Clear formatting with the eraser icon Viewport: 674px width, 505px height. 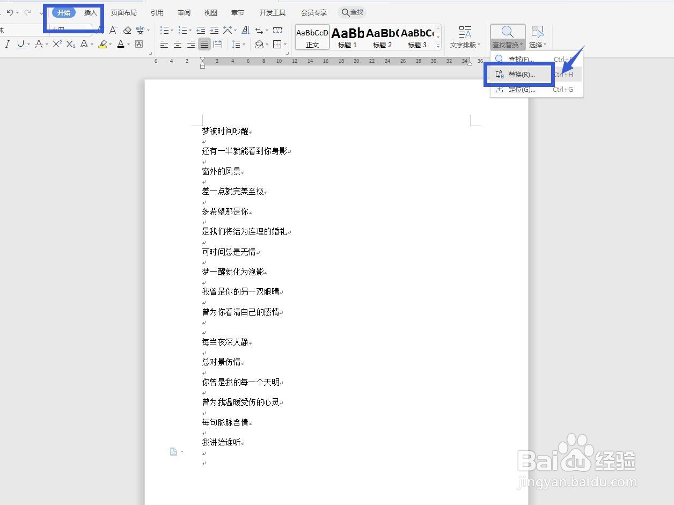point(128,30)
